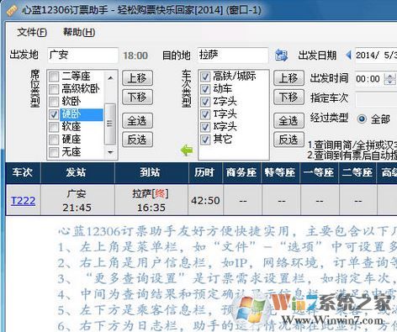Toggle the 无座 seat type checkbox
Screen dimensions: 397x332
point(54,152)
